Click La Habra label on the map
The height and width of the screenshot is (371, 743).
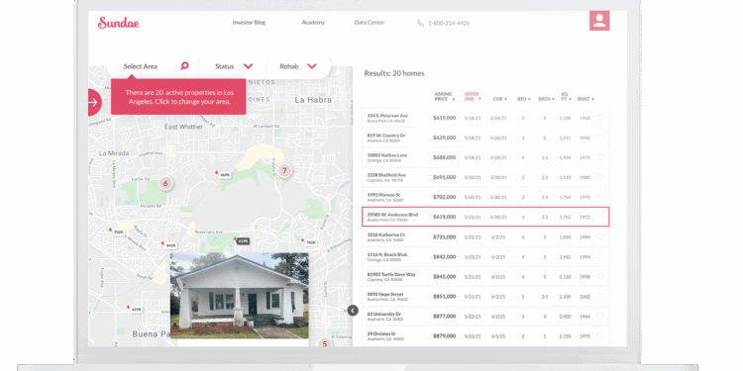pos(313,100)
